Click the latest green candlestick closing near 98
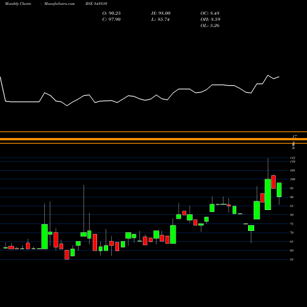This screenshot has width=307, height=307. [279, 190]
